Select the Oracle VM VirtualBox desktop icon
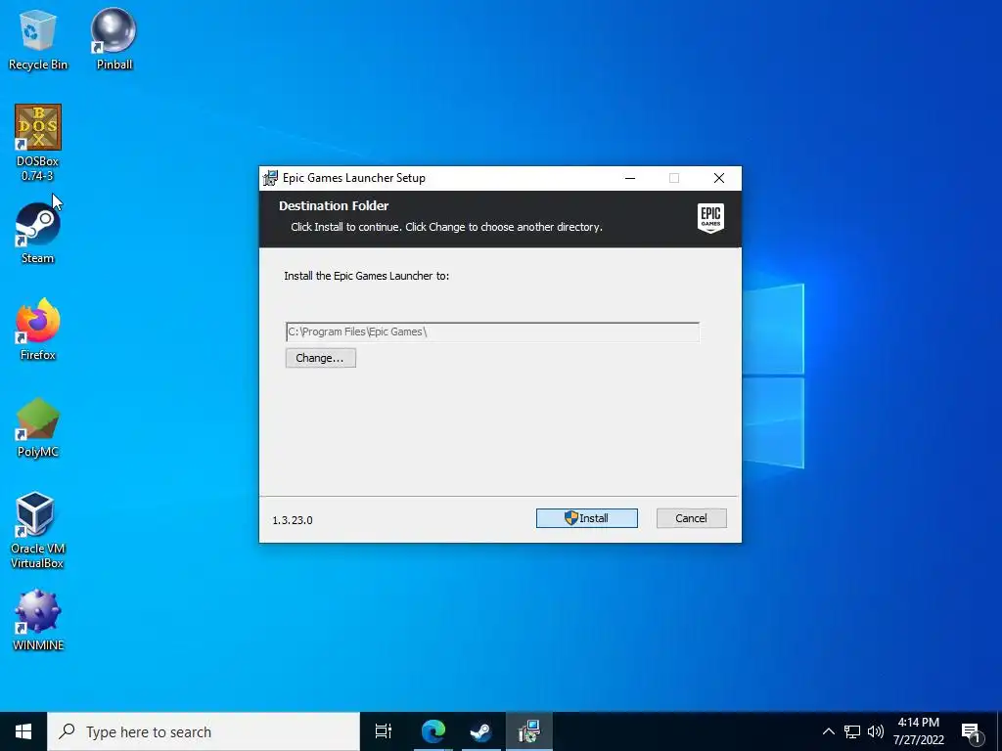The width and height of the screenshot is (1002, 751). (37, 530)
